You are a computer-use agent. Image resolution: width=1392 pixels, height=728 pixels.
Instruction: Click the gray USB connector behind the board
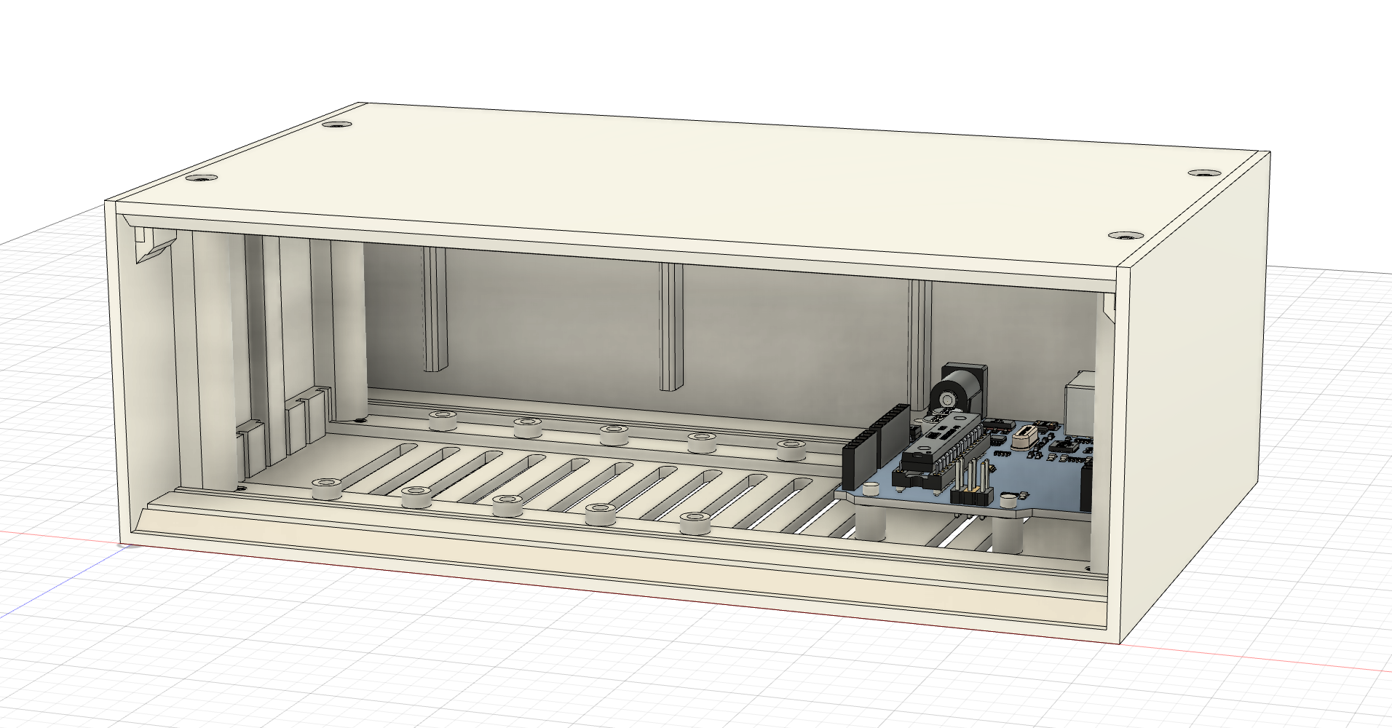[x=1079, y=404]
